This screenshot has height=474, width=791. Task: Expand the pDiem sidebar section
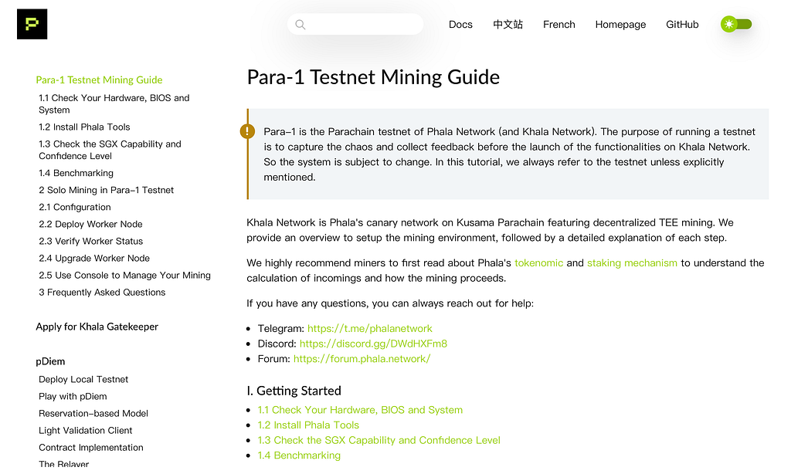50,361
